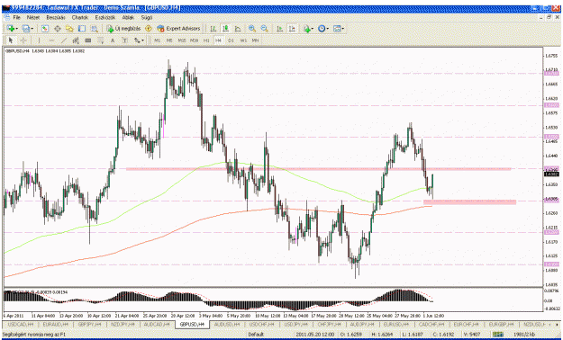The width and height of the screenshot is (563, 340).
Task: Open the Templates icon
Action: (337, 29)
